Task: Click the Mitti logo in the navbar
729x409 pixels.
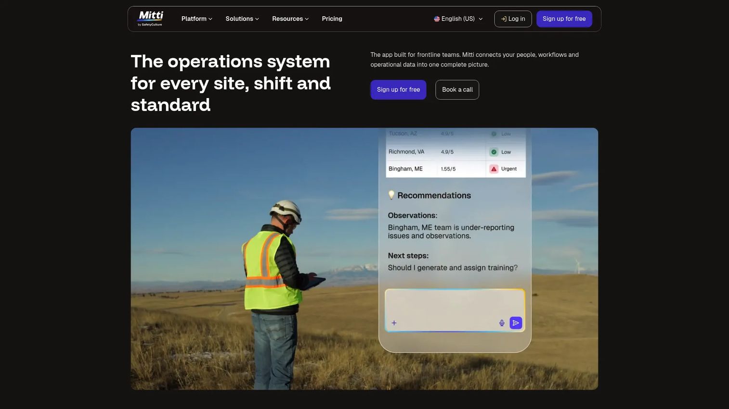Action: (150, 18)
